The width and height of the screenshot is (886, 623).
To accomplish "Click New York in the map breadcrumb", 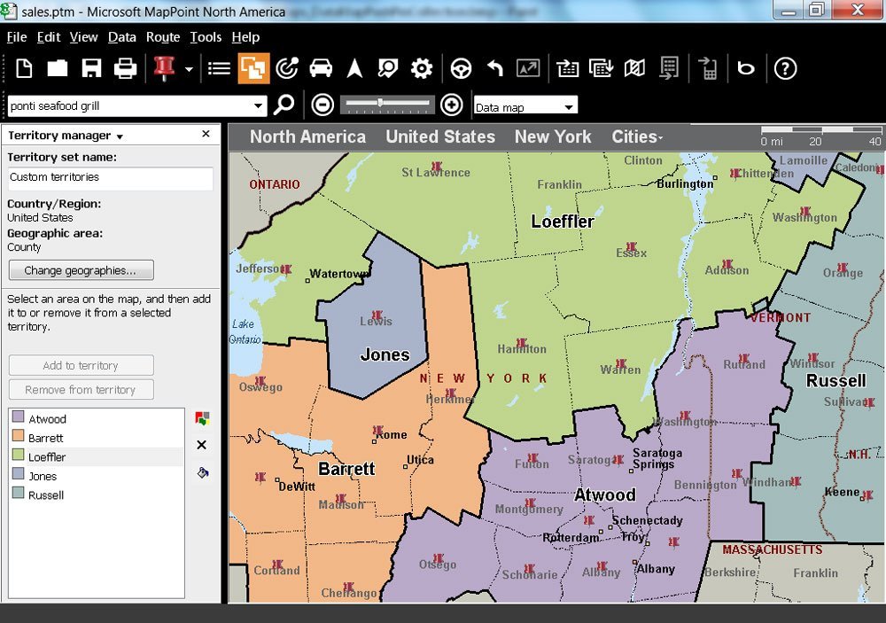I will coord(552,136).
